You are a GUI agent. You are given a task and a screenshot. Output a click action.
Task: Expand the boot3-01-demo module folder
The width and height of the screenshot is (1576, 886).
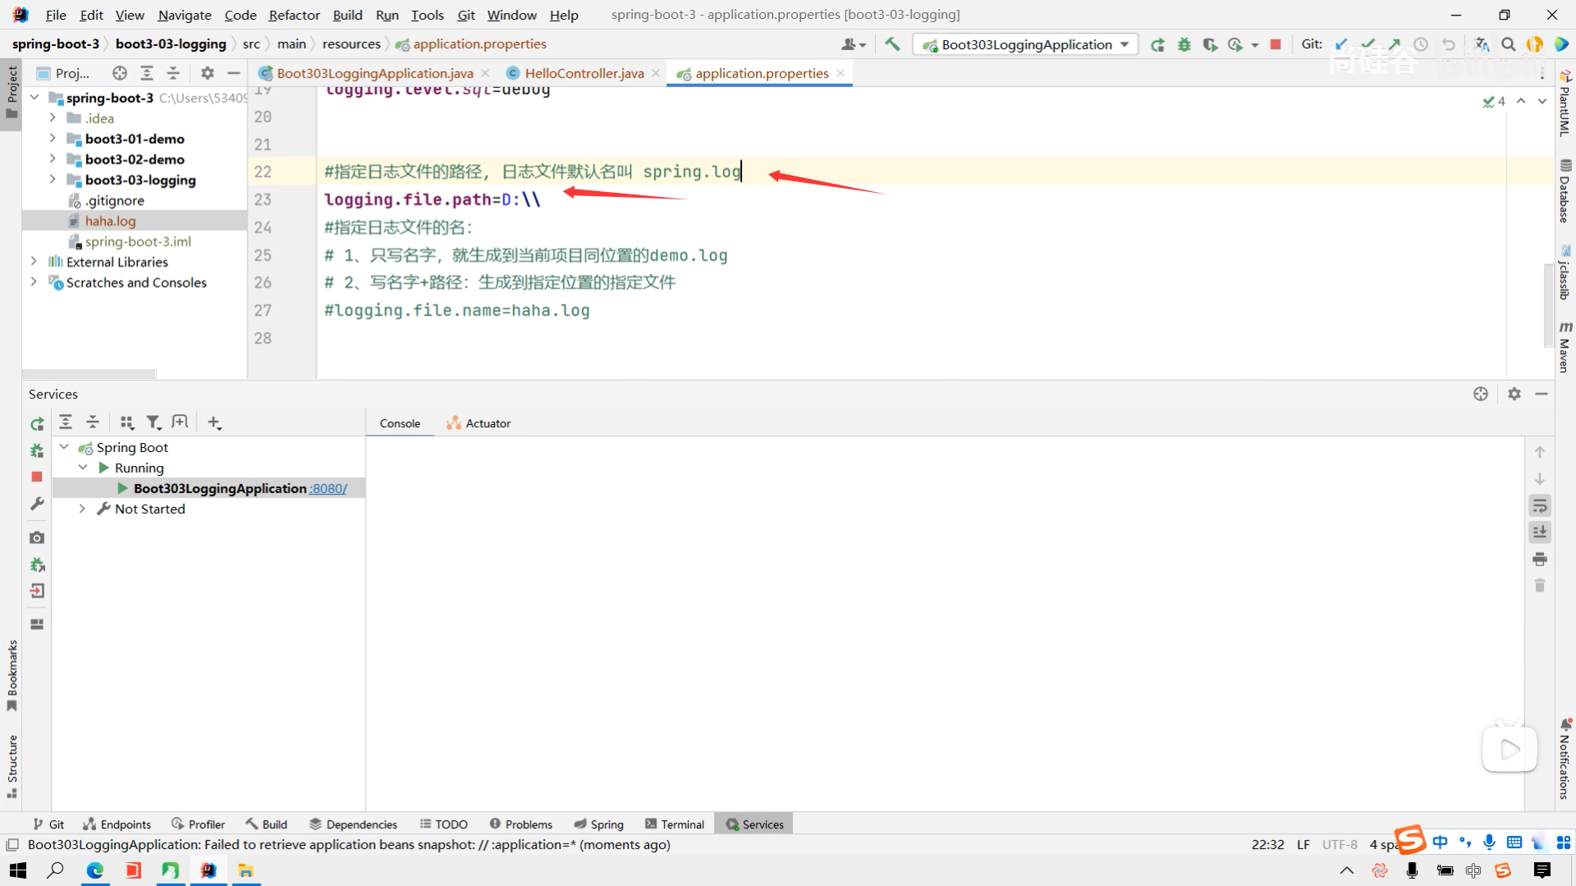tap(53, 139)
